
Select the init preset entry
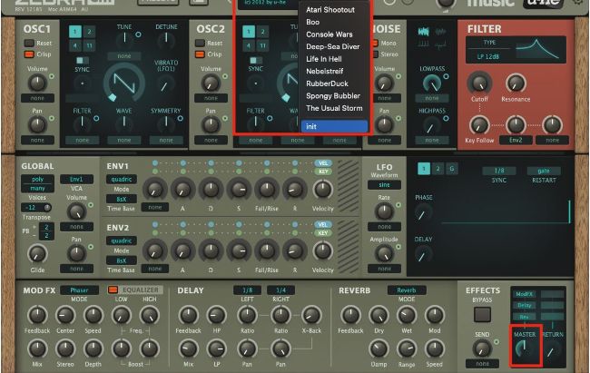tap(334, 126)
